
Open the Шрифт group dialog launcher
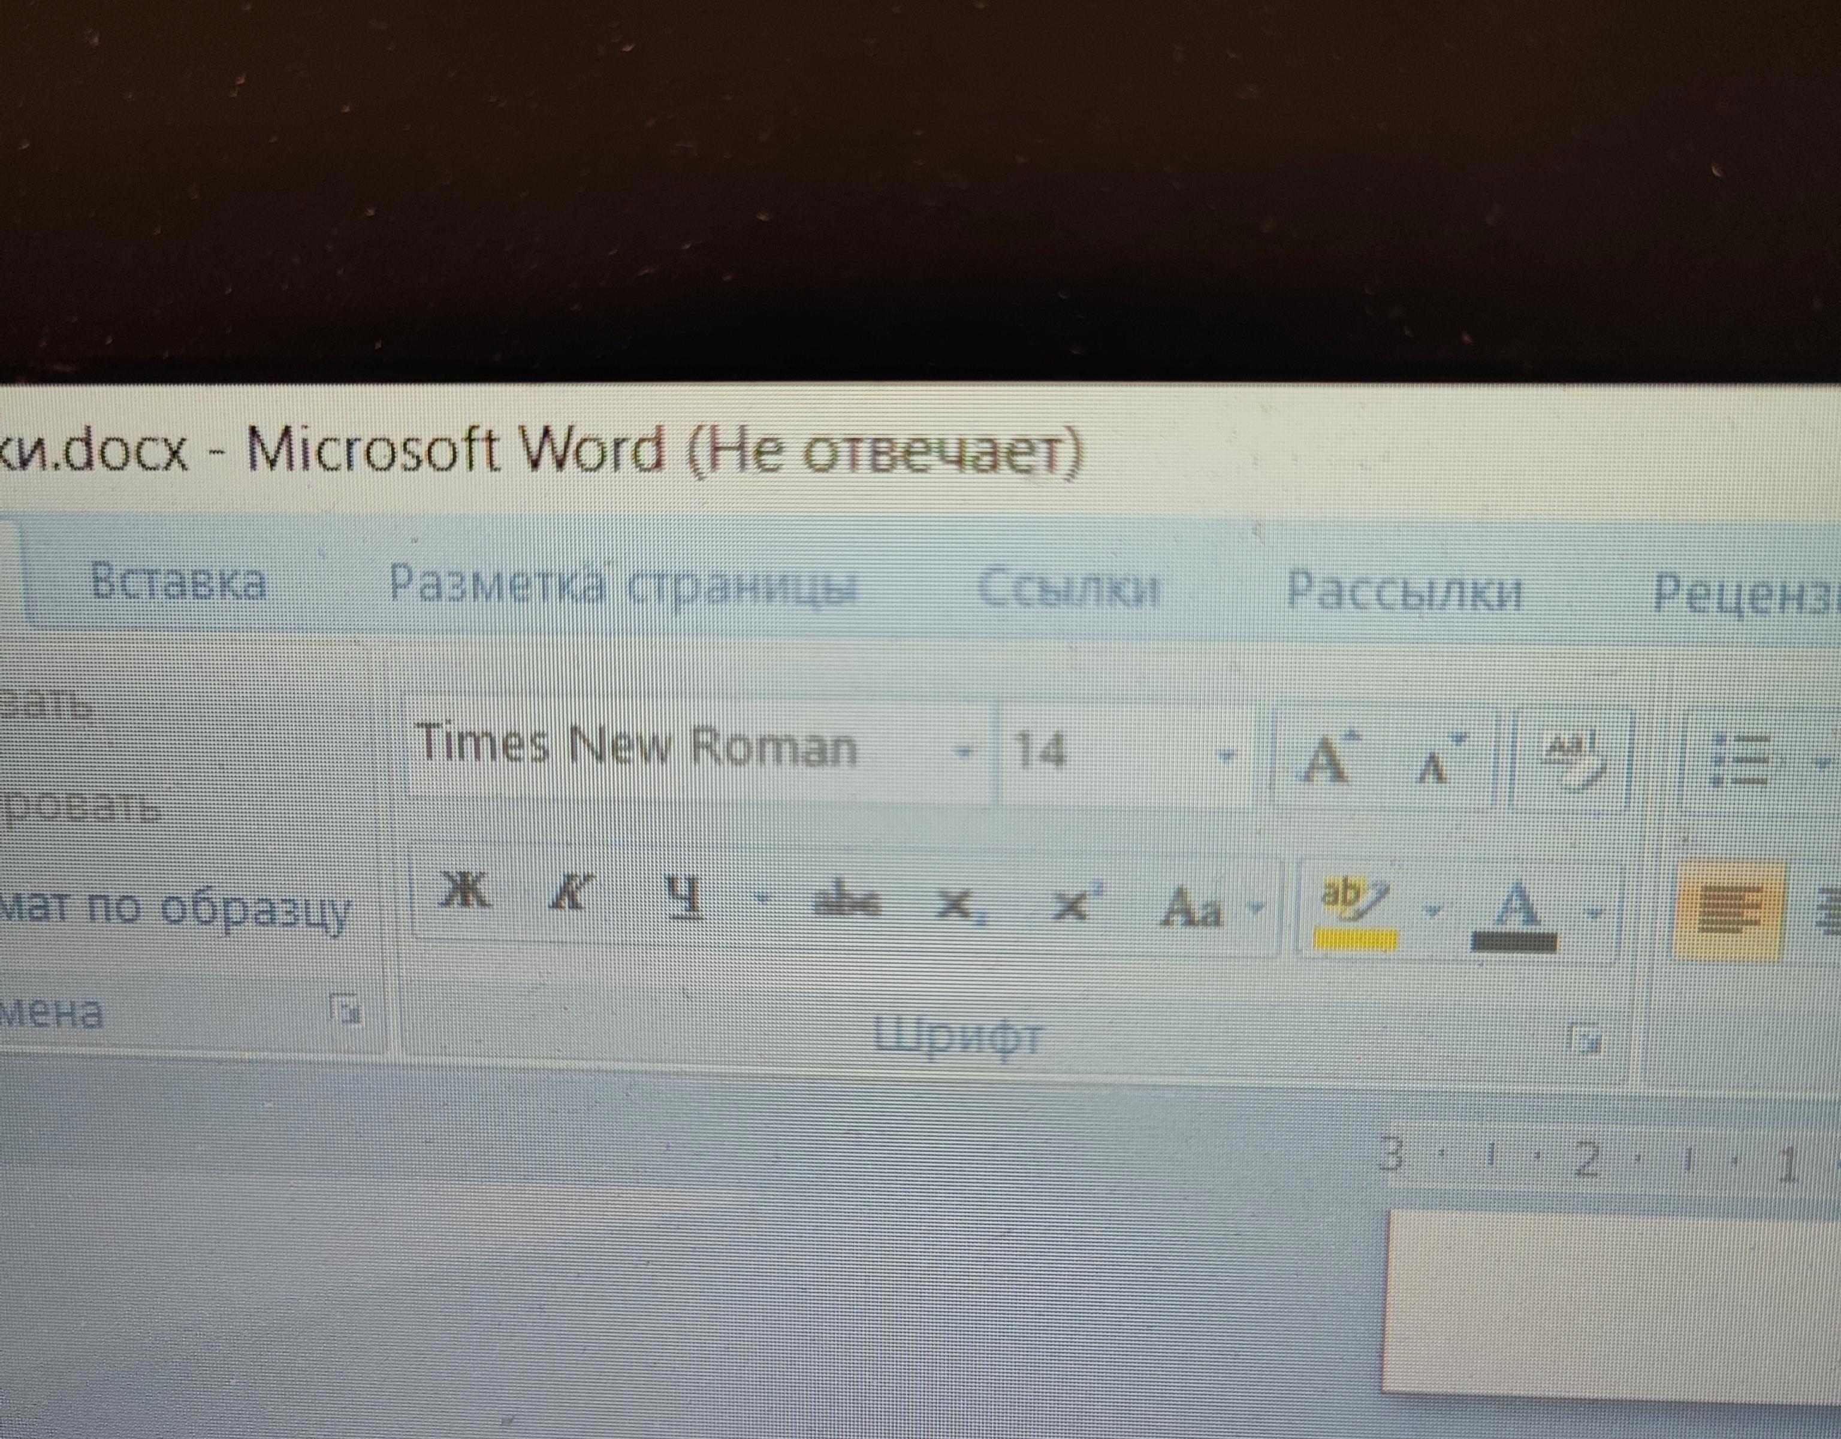click(1585, 1038)
